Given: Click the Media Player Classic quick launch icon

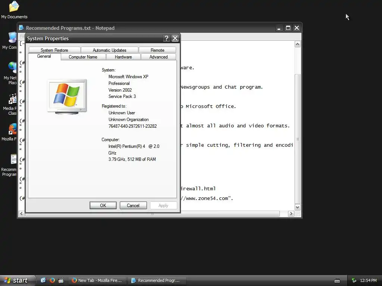Looking at the screenshot, I should click(x=61, y=280).
